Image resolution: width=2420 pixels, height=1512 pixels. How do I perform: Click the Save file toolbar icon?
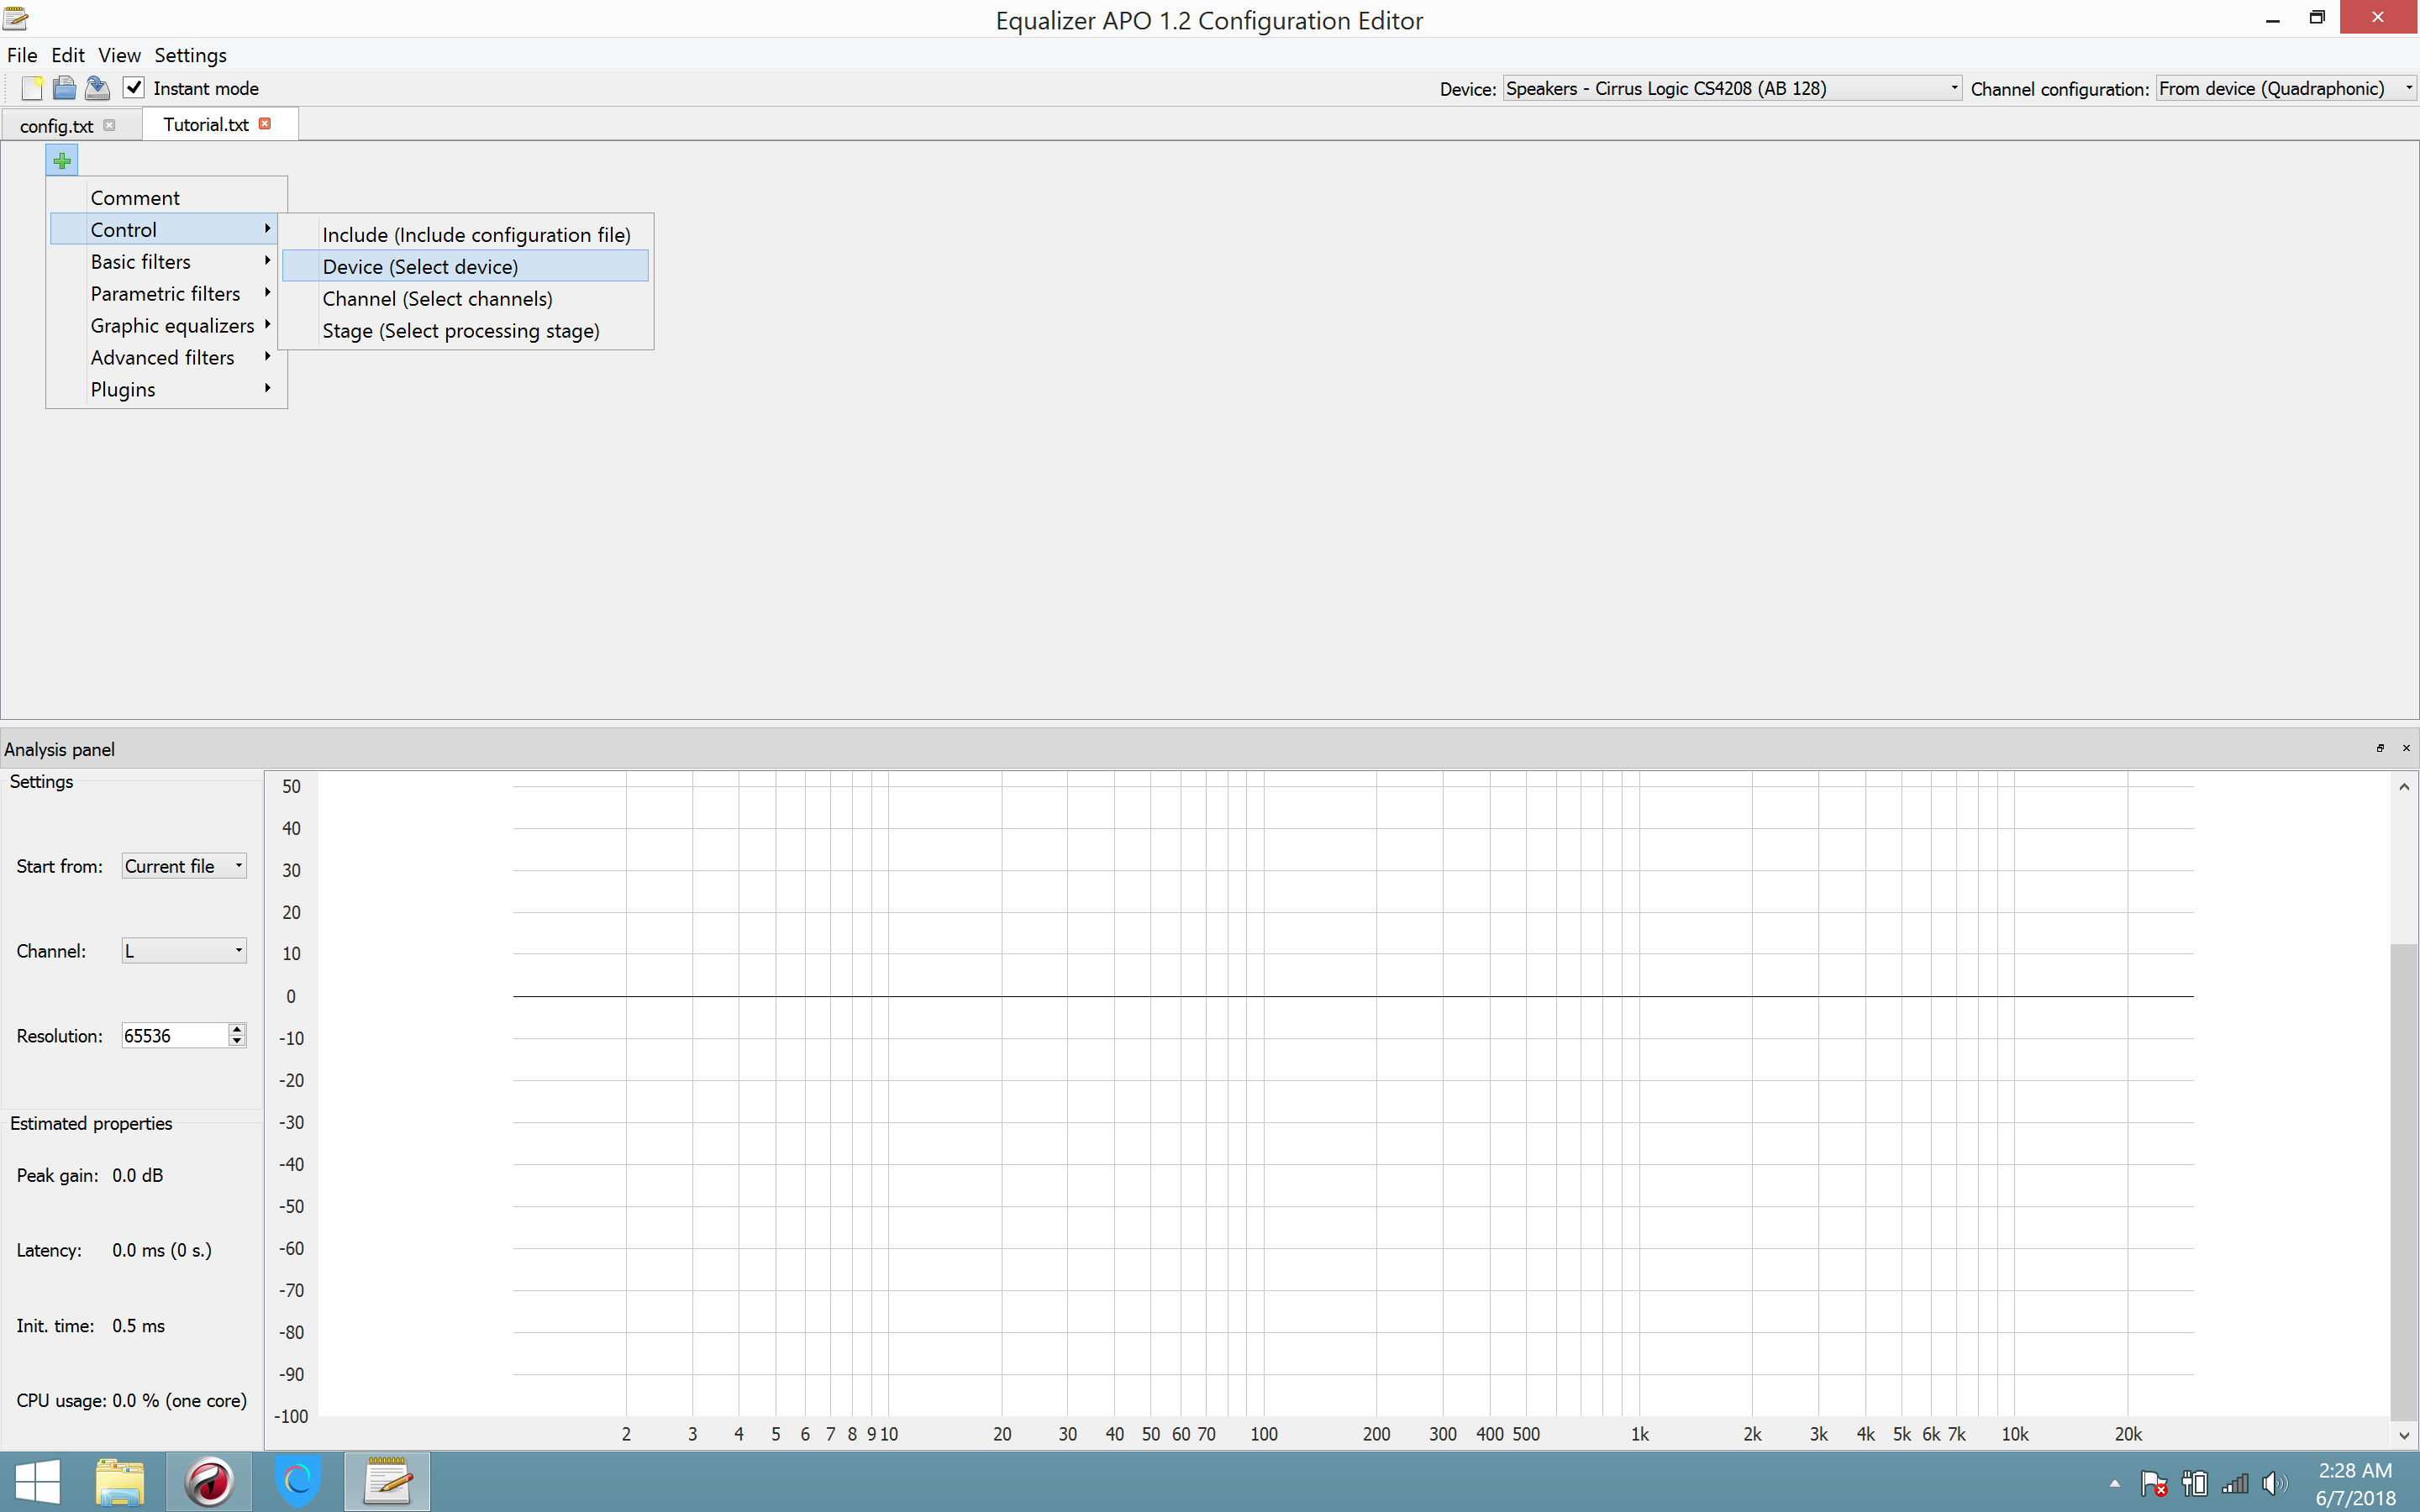coord(97,88)
